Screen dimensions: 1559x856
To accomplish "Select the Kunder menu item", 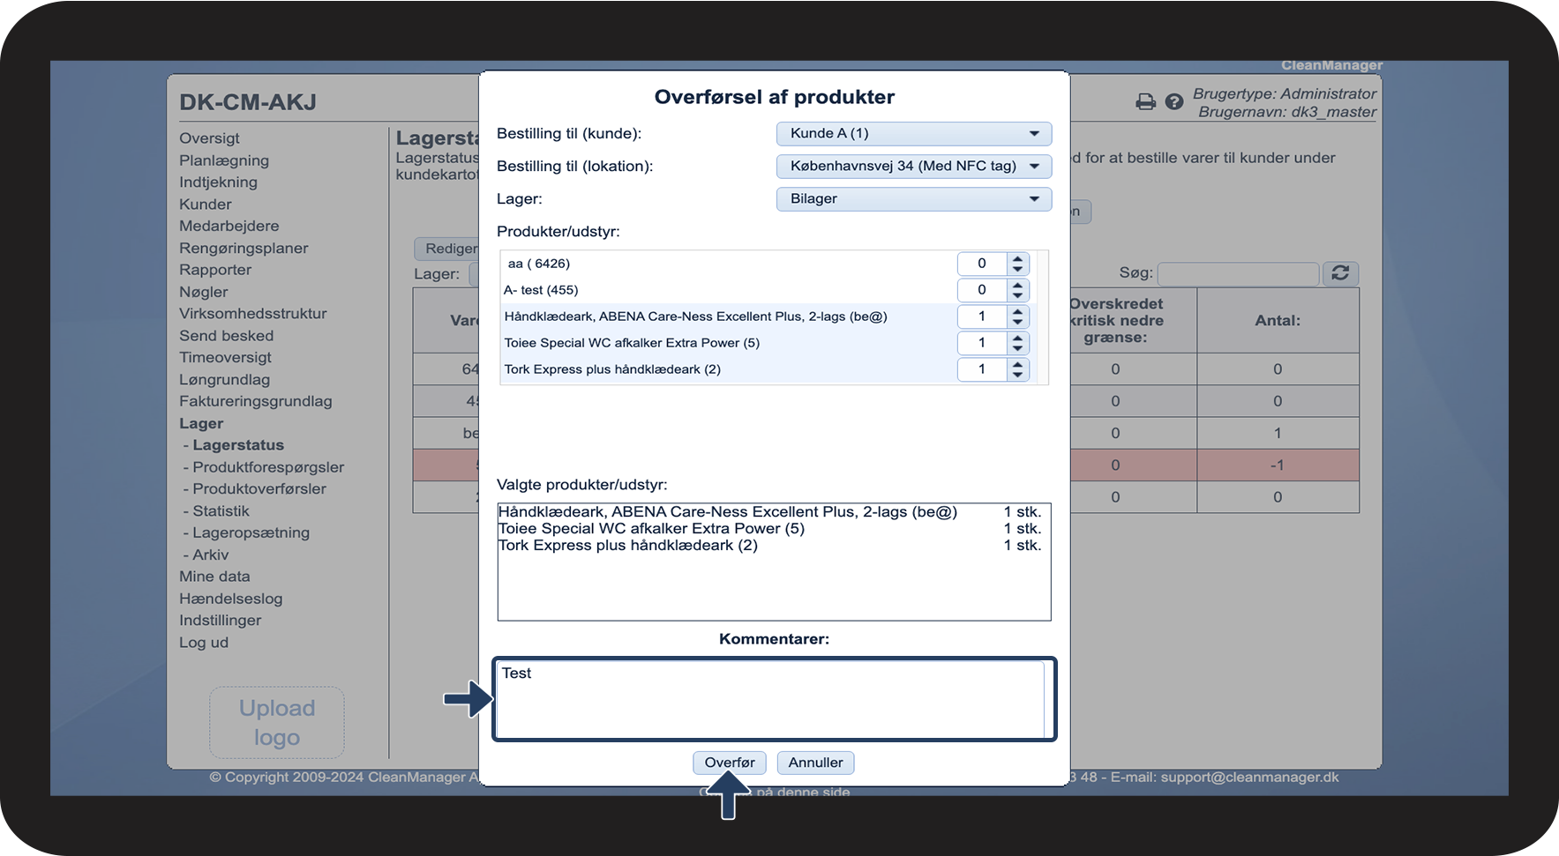I will [x=206, y=204].
